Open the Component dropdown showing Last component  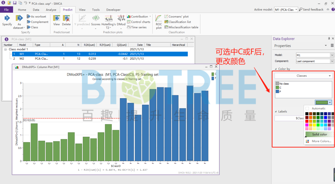315,61
